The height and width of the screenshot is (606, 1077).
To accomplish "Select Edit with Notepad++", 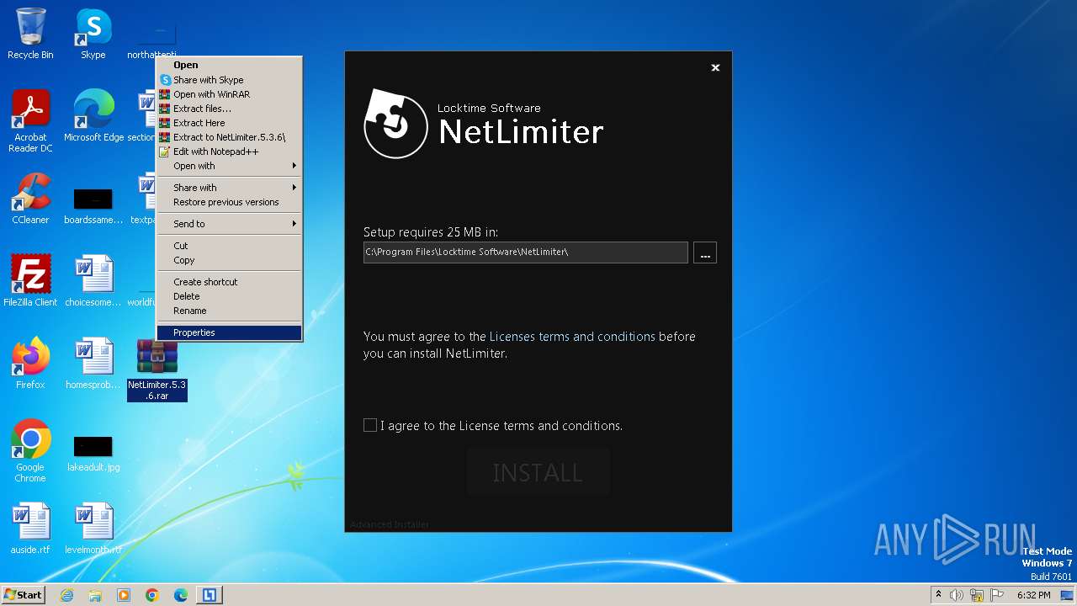I will coord(229,151).
